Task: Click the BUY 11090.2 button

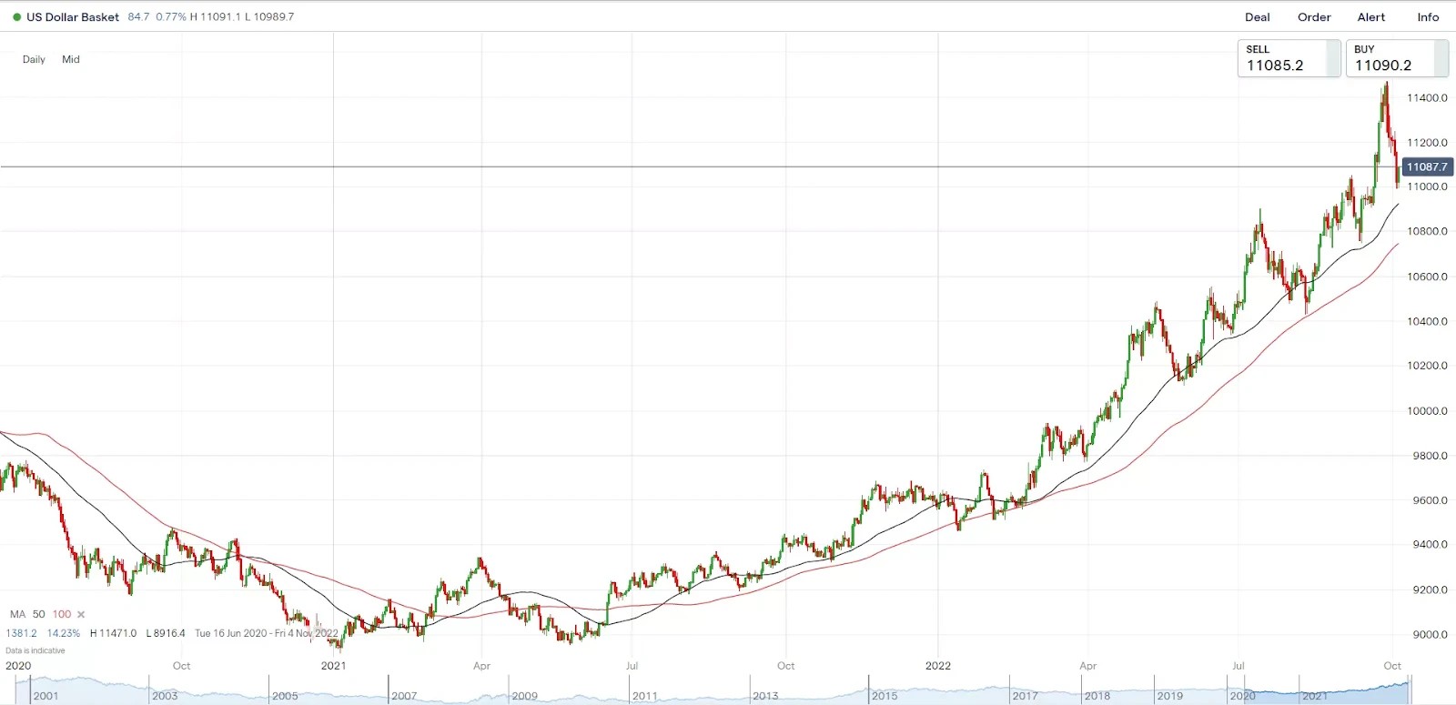Action: coord(1397,58)
